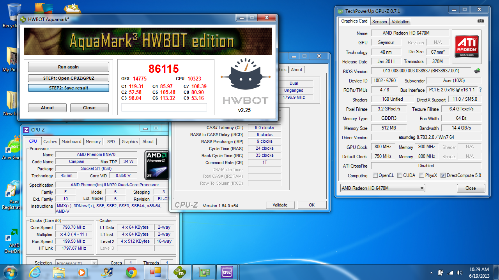The width and height of the screenshot is (499, 280).
Task: Show hidden tray icons arrow
Action: coord(430,273)
